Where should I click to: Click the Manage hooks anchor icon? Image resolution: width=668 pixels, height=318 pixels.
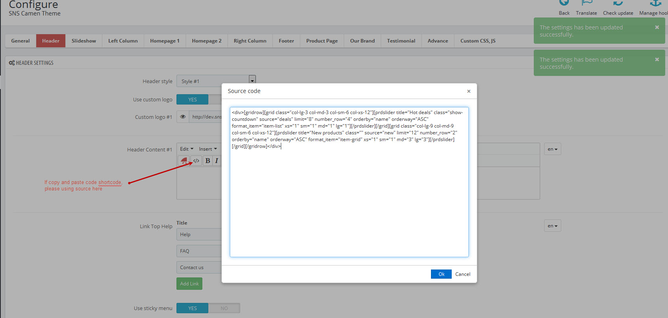tap(655, 3)
